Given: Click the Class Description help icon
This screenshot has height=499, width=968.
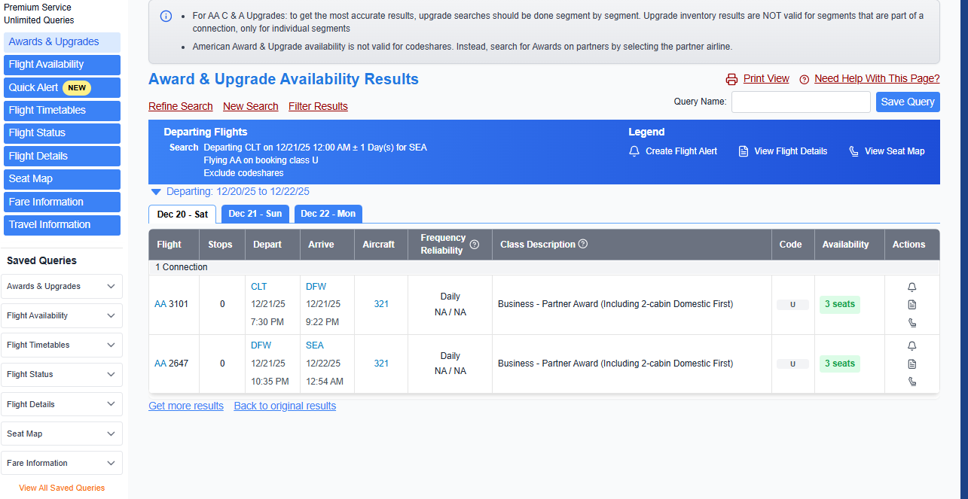Looking at the screenshot, I should pyautogui.click(x=583, y=244).
